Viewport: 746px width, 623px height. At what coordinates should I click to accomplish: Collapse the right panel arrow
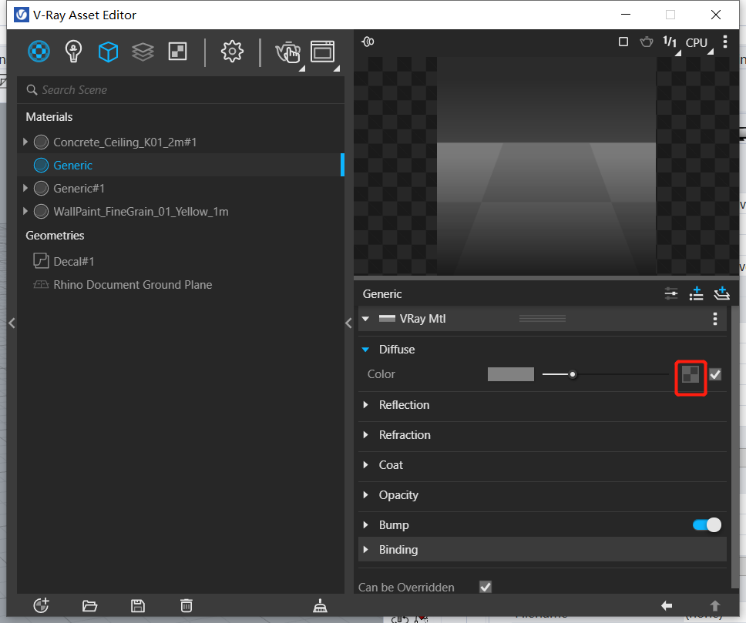click(x=349, y=323)
